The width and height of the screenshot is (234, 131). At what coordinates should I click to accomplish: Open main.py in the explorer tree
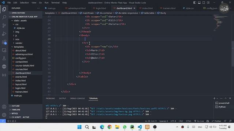18,95
